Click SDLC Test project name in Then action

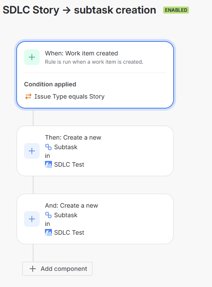click(x=69, y=164)
